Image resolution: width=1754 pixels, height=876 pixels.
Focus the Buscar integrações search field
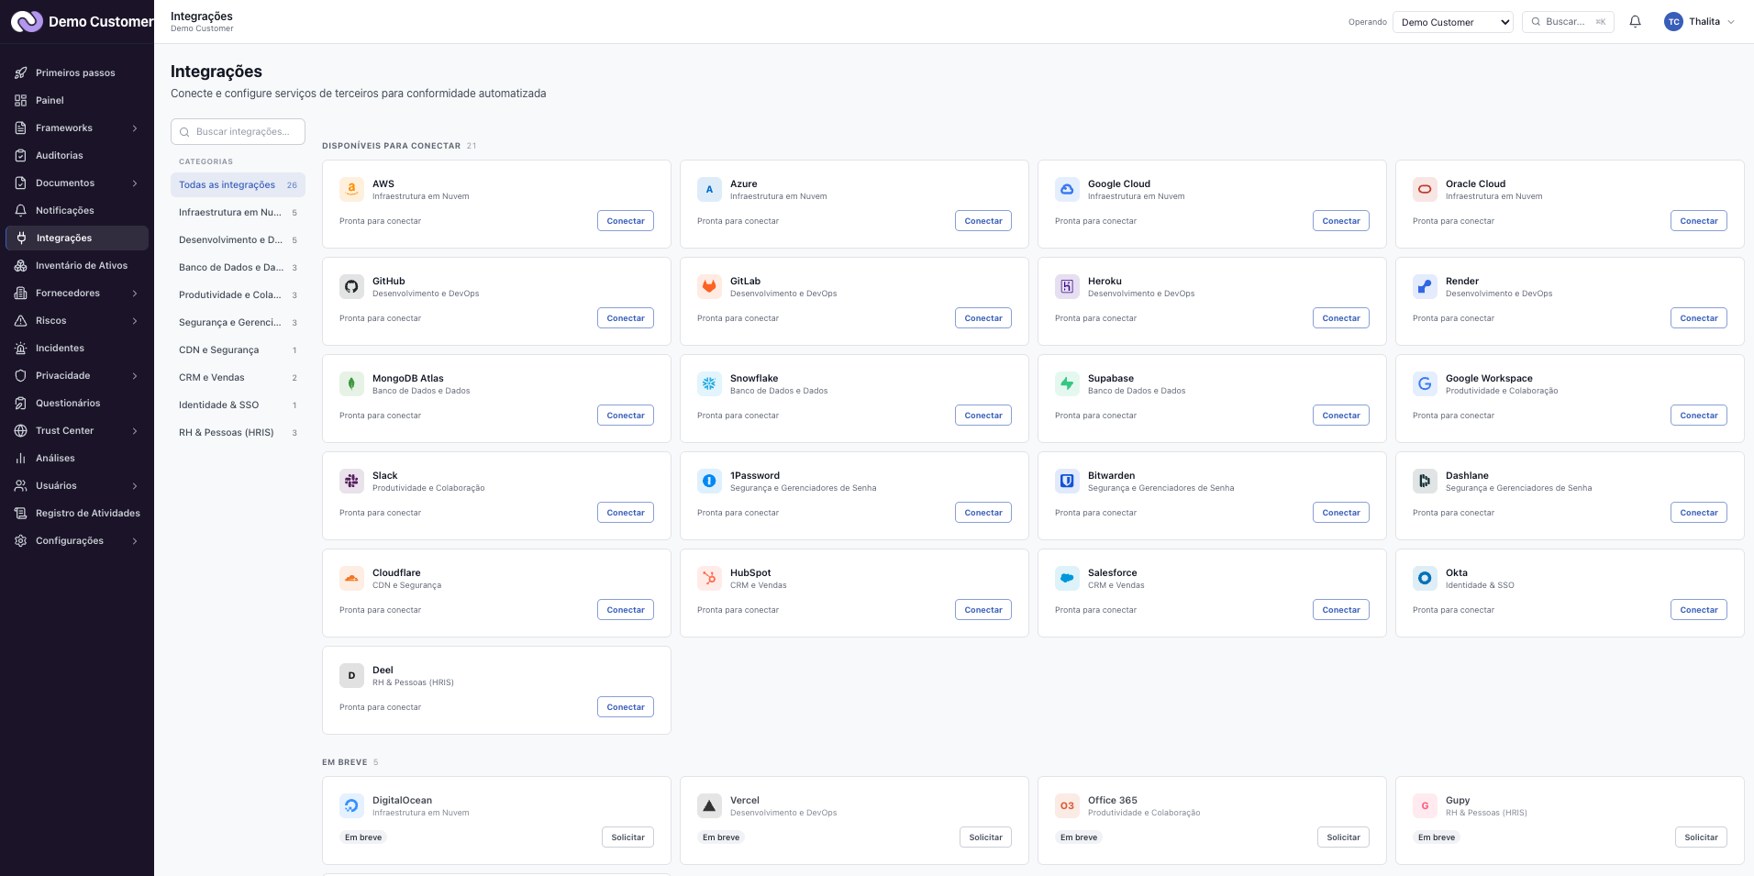(238, 132)
